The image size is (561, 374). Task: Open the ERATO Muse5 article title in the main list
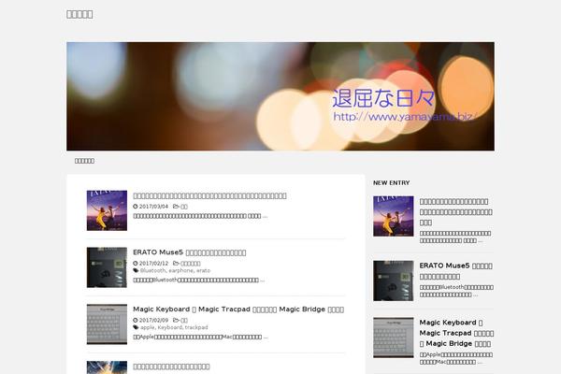(189, 252)
